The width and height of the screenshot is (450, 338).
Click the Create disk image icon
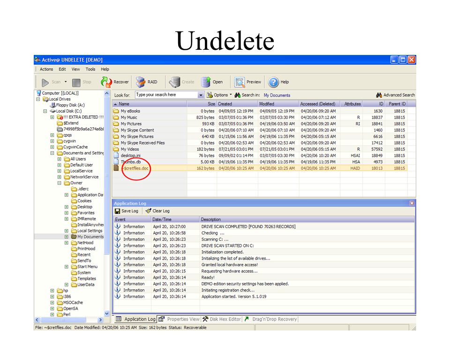click(174, 82)
